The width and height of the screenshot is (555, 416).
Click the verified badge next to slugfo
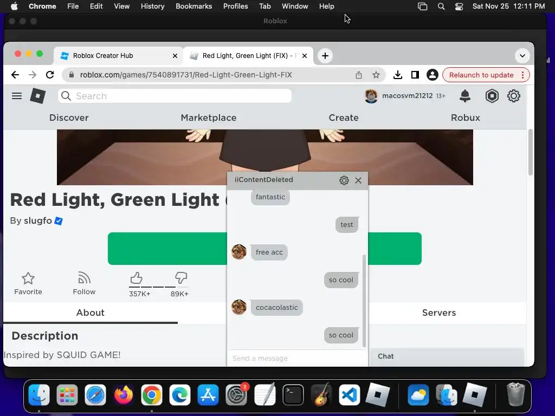(59, 221)
